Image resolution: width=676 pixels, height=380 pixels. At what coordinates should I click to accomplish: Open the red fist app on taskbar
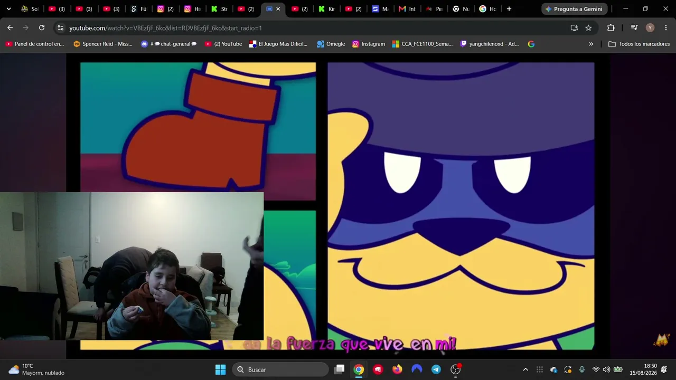click(x=378, y=369)
